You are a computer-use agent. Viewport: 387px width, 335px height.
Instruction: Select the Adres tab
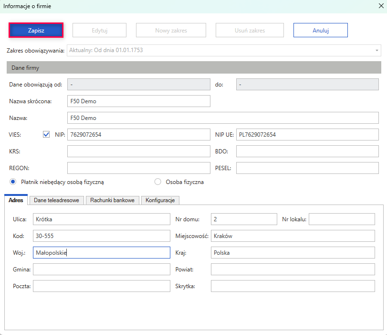[x=16, y=200]
